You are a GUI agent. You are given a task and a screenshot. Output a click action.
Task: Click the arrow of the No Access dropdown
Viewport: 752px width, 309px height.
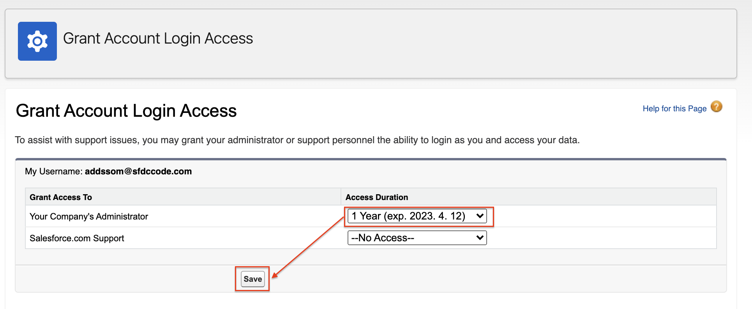coord(480,238)
